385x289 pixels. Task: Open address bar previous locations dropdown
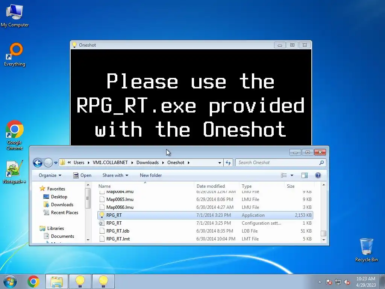pyautogui.click(x=220, y=163)
